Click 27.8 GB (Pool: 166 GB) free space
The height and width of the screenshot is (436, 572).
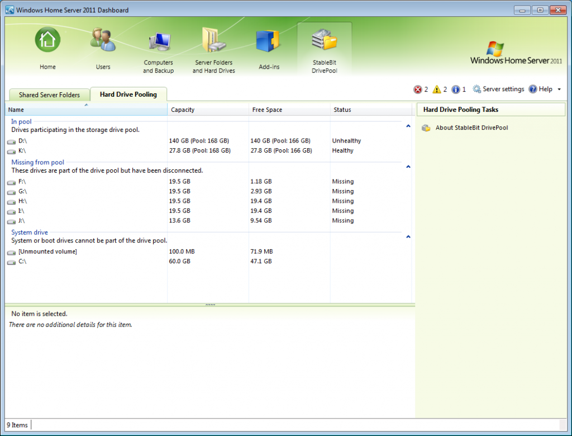[281, 150]
